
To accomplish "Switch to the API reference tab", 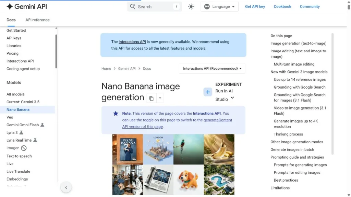I will (37, 20).
